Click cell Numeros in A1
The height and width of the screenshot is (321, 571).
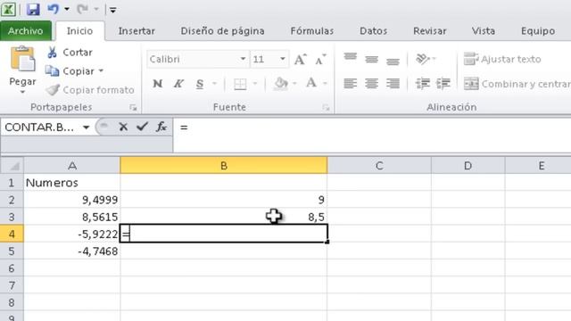72,183
